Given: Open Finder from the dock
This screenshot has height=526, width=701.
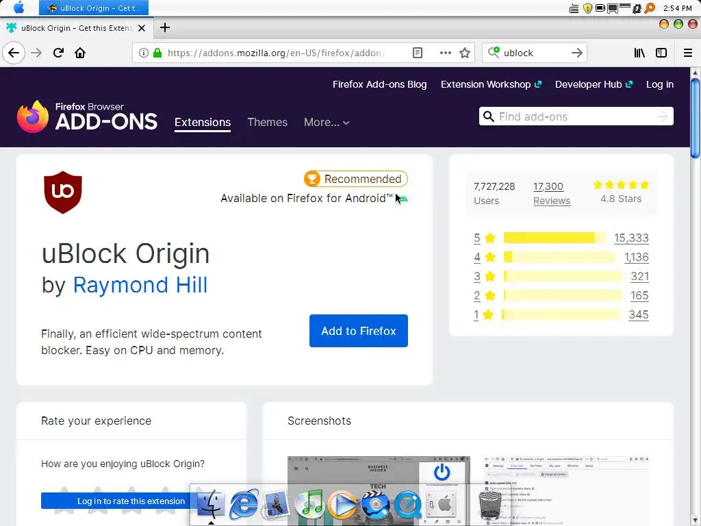Looking at the screenshot, I should point(211,504).
